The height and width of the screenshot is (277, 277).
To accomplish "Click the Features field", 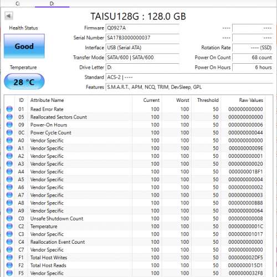I will [x=189, y=87].
